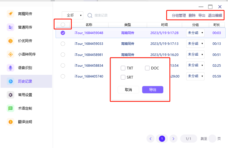
Task: Click 取消 to cancel export
Action: [128, 90]
